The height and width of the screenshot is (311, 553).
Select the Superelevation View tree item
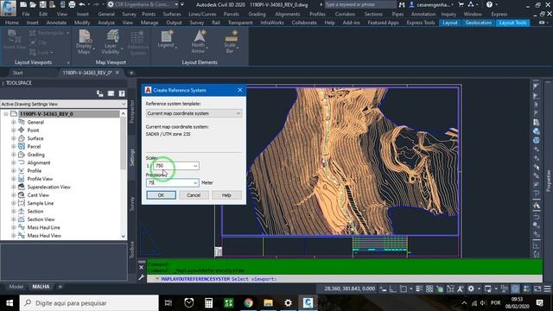[x=49, y=187]
